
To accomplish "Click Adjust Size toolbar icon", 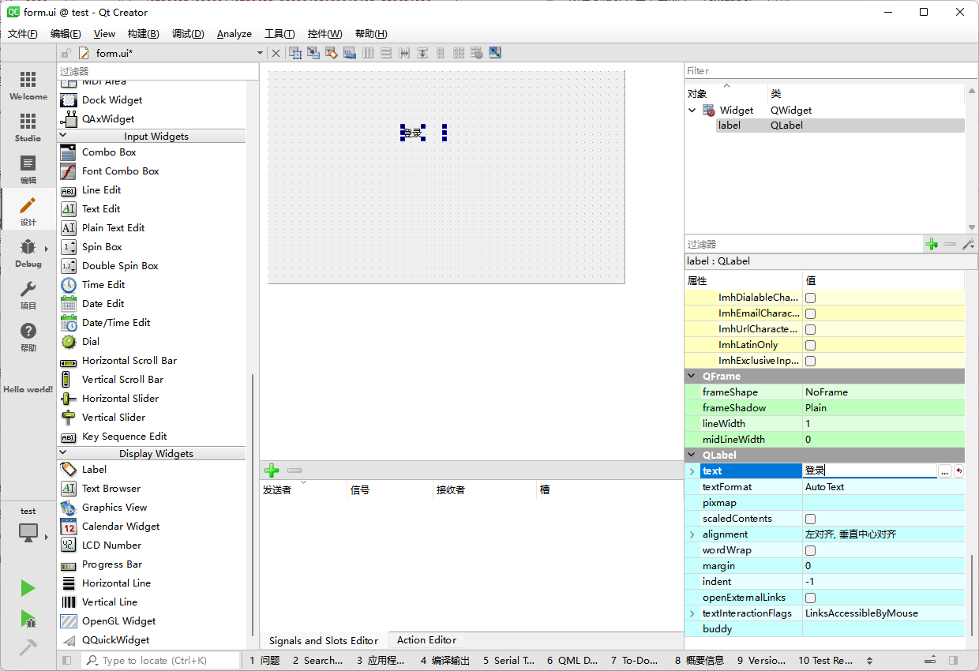I will click(495, 53).
